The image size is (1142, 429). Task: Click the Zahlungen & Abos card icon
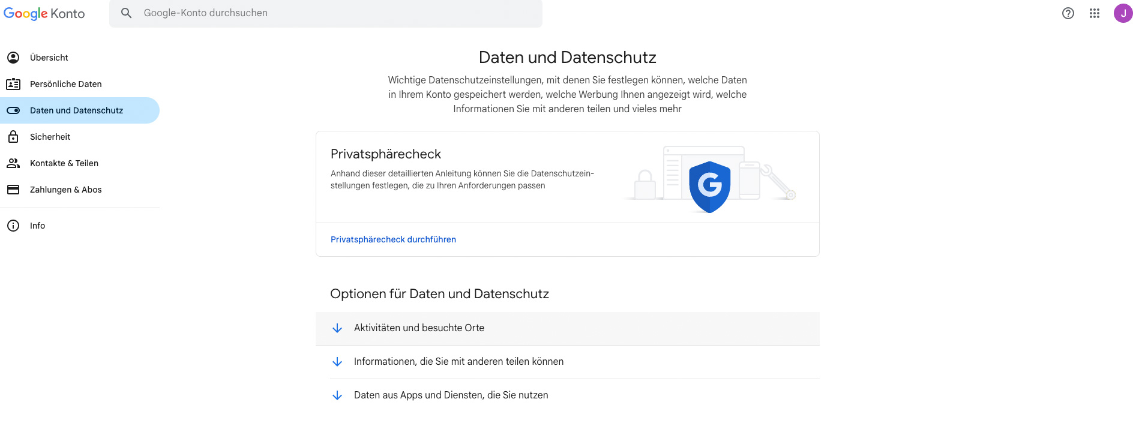[x=13, y=190]
